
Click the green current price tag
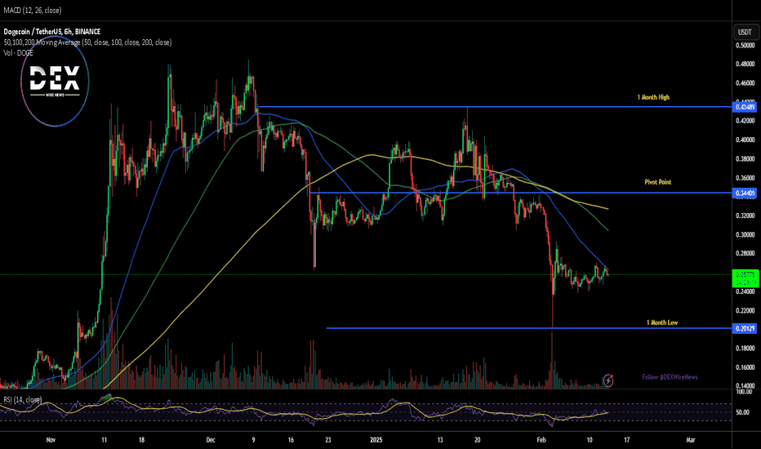click(745, 278)
